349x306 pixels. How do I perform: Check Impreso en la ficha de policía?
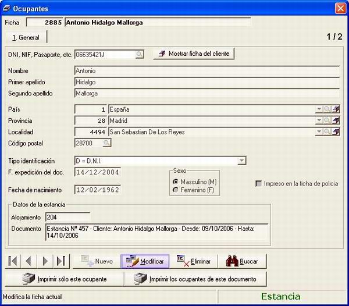pyautogui.click(x=258, y=184)
